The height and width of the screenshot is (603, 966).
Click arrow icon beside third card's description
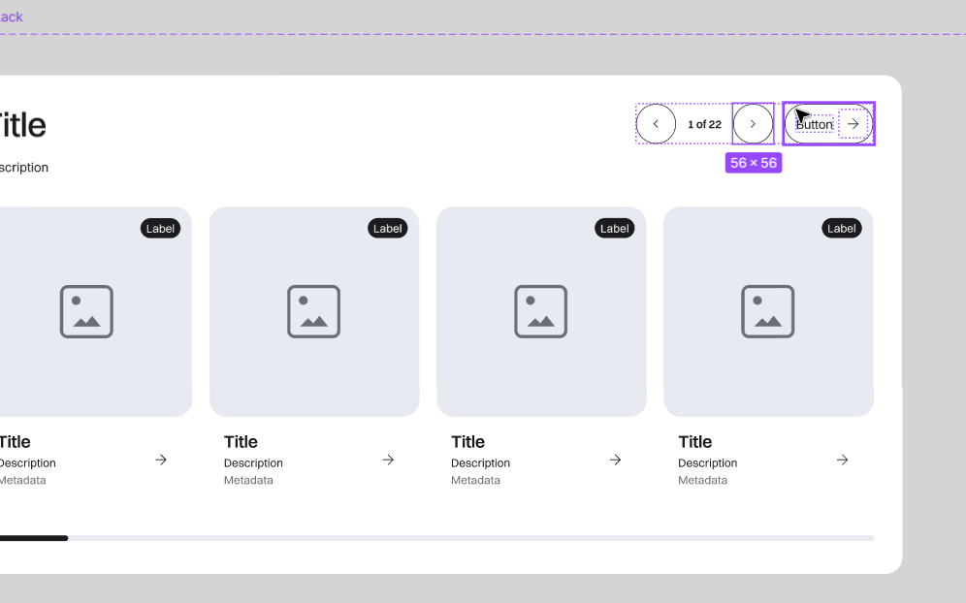click(x=615, y=460)
